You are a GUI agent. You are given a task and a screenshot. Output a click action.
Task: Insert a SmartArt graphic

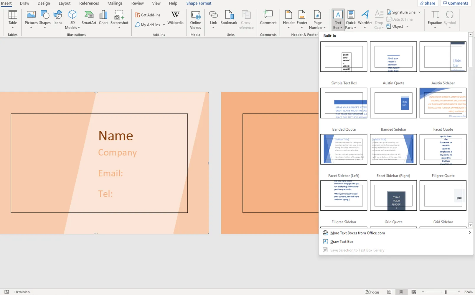point(89,18)
